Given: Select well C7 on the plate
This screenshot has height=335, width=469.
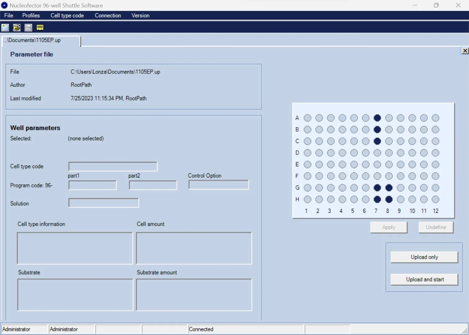Looking at the screenshot, I should click(377, 141).
